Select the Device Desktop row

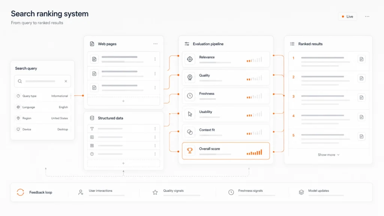[42, 129]
